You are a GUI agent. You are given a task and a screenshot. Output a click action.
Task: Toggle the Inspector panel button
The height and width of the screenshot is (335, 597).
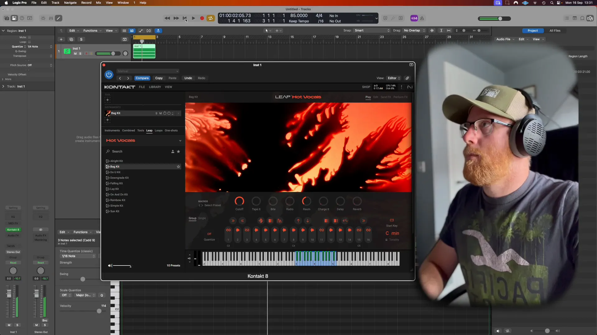(x=14, y=18)
